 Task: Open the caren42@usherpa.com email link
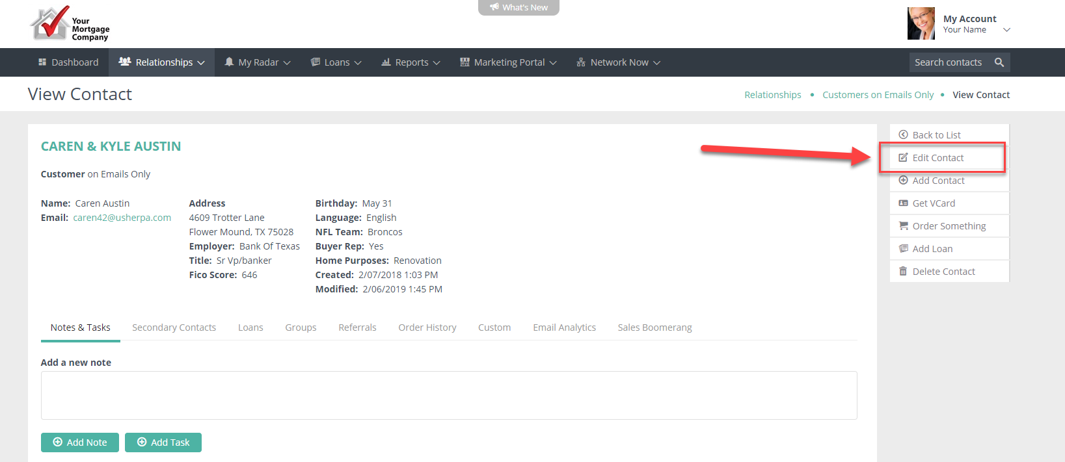click(122, 218)
